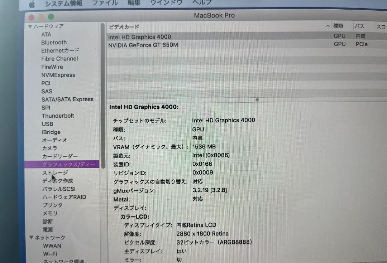387x263 pixels.
Task: Open the ファイル menu
Action: click(x=104, y=3)
